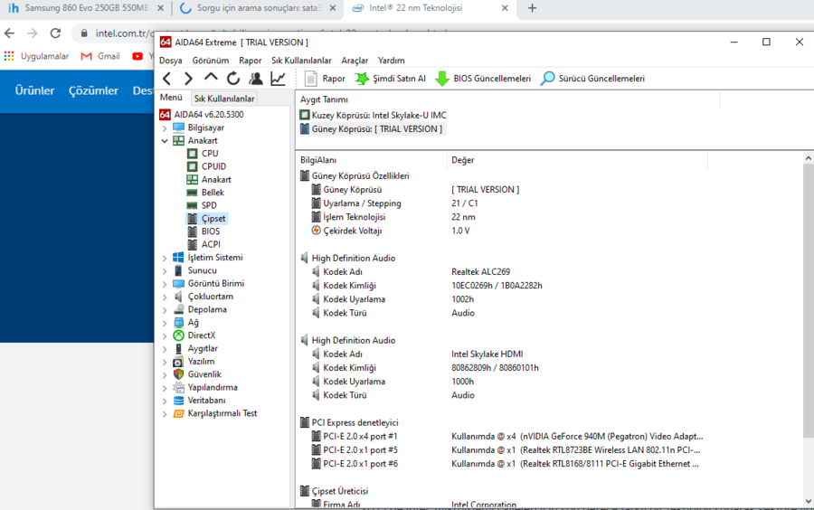Collapse the Anakart tree node
The image size is (814, 510).
click(x=165, y=141)
